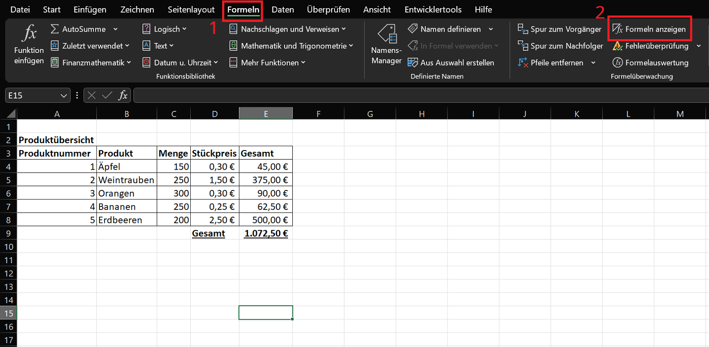Open the Datei menu
This screenshot has width=709, height=347.
coord(20,10)
